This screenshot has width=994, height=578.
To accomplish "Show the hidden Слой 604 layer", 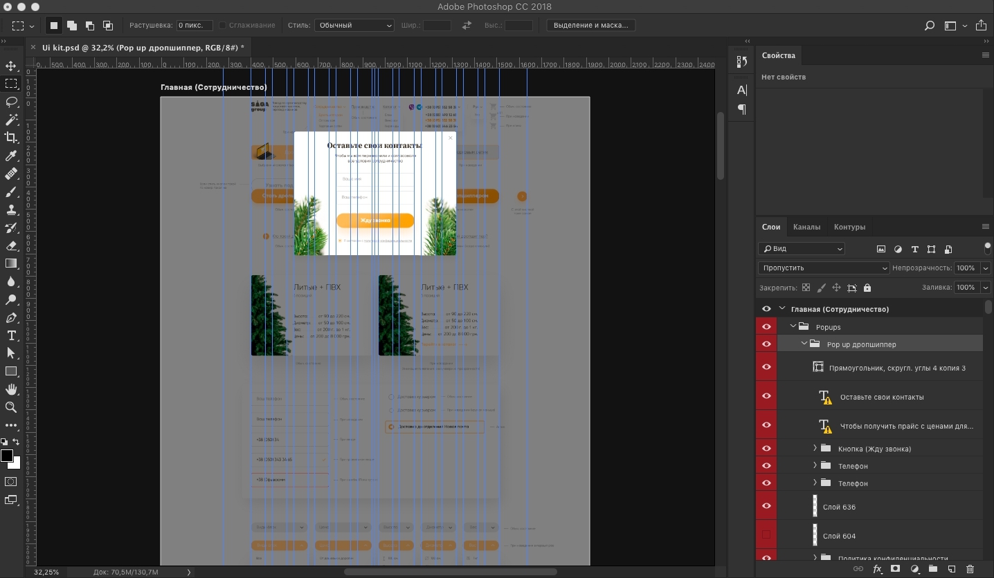I will coord(766,535).
